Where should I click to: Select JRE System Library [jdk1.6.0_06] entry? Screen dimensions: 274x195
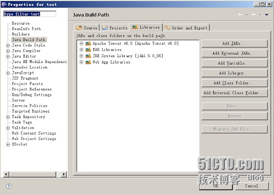click(128, 56)
